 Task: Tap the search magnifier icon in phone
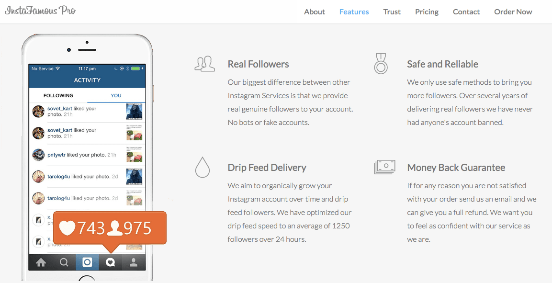pyautogui.click(x=64, y=262)
